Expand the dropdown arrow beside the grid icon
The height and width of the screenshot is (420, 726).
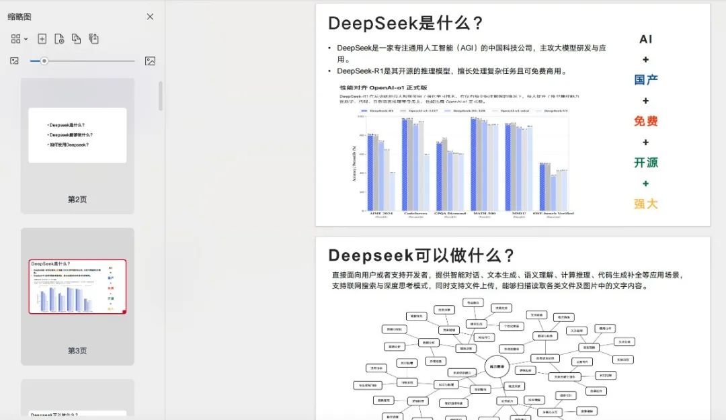[26, 39]
